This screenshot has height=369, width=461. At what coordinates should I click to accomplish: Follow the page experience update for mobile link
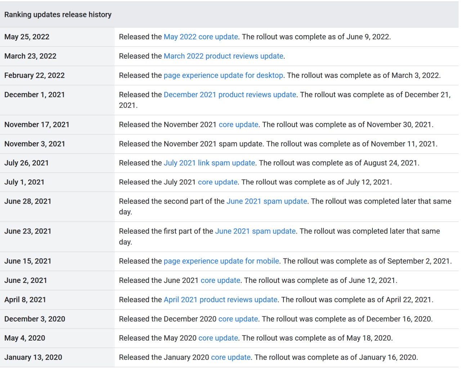tap(221, 261)
